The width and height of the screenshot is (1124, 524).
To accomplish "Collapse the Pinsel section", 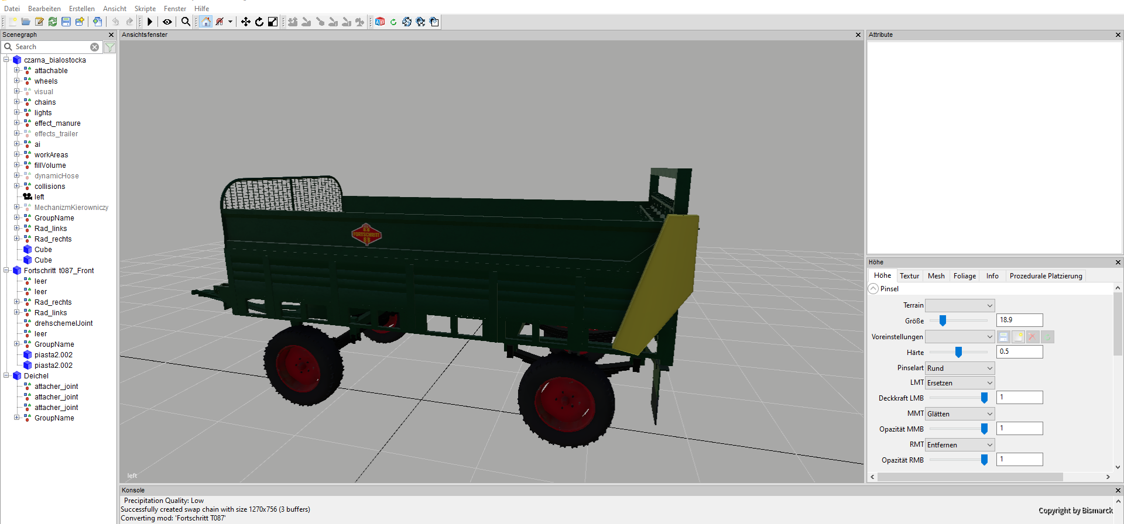I will [x=873, y=289].
